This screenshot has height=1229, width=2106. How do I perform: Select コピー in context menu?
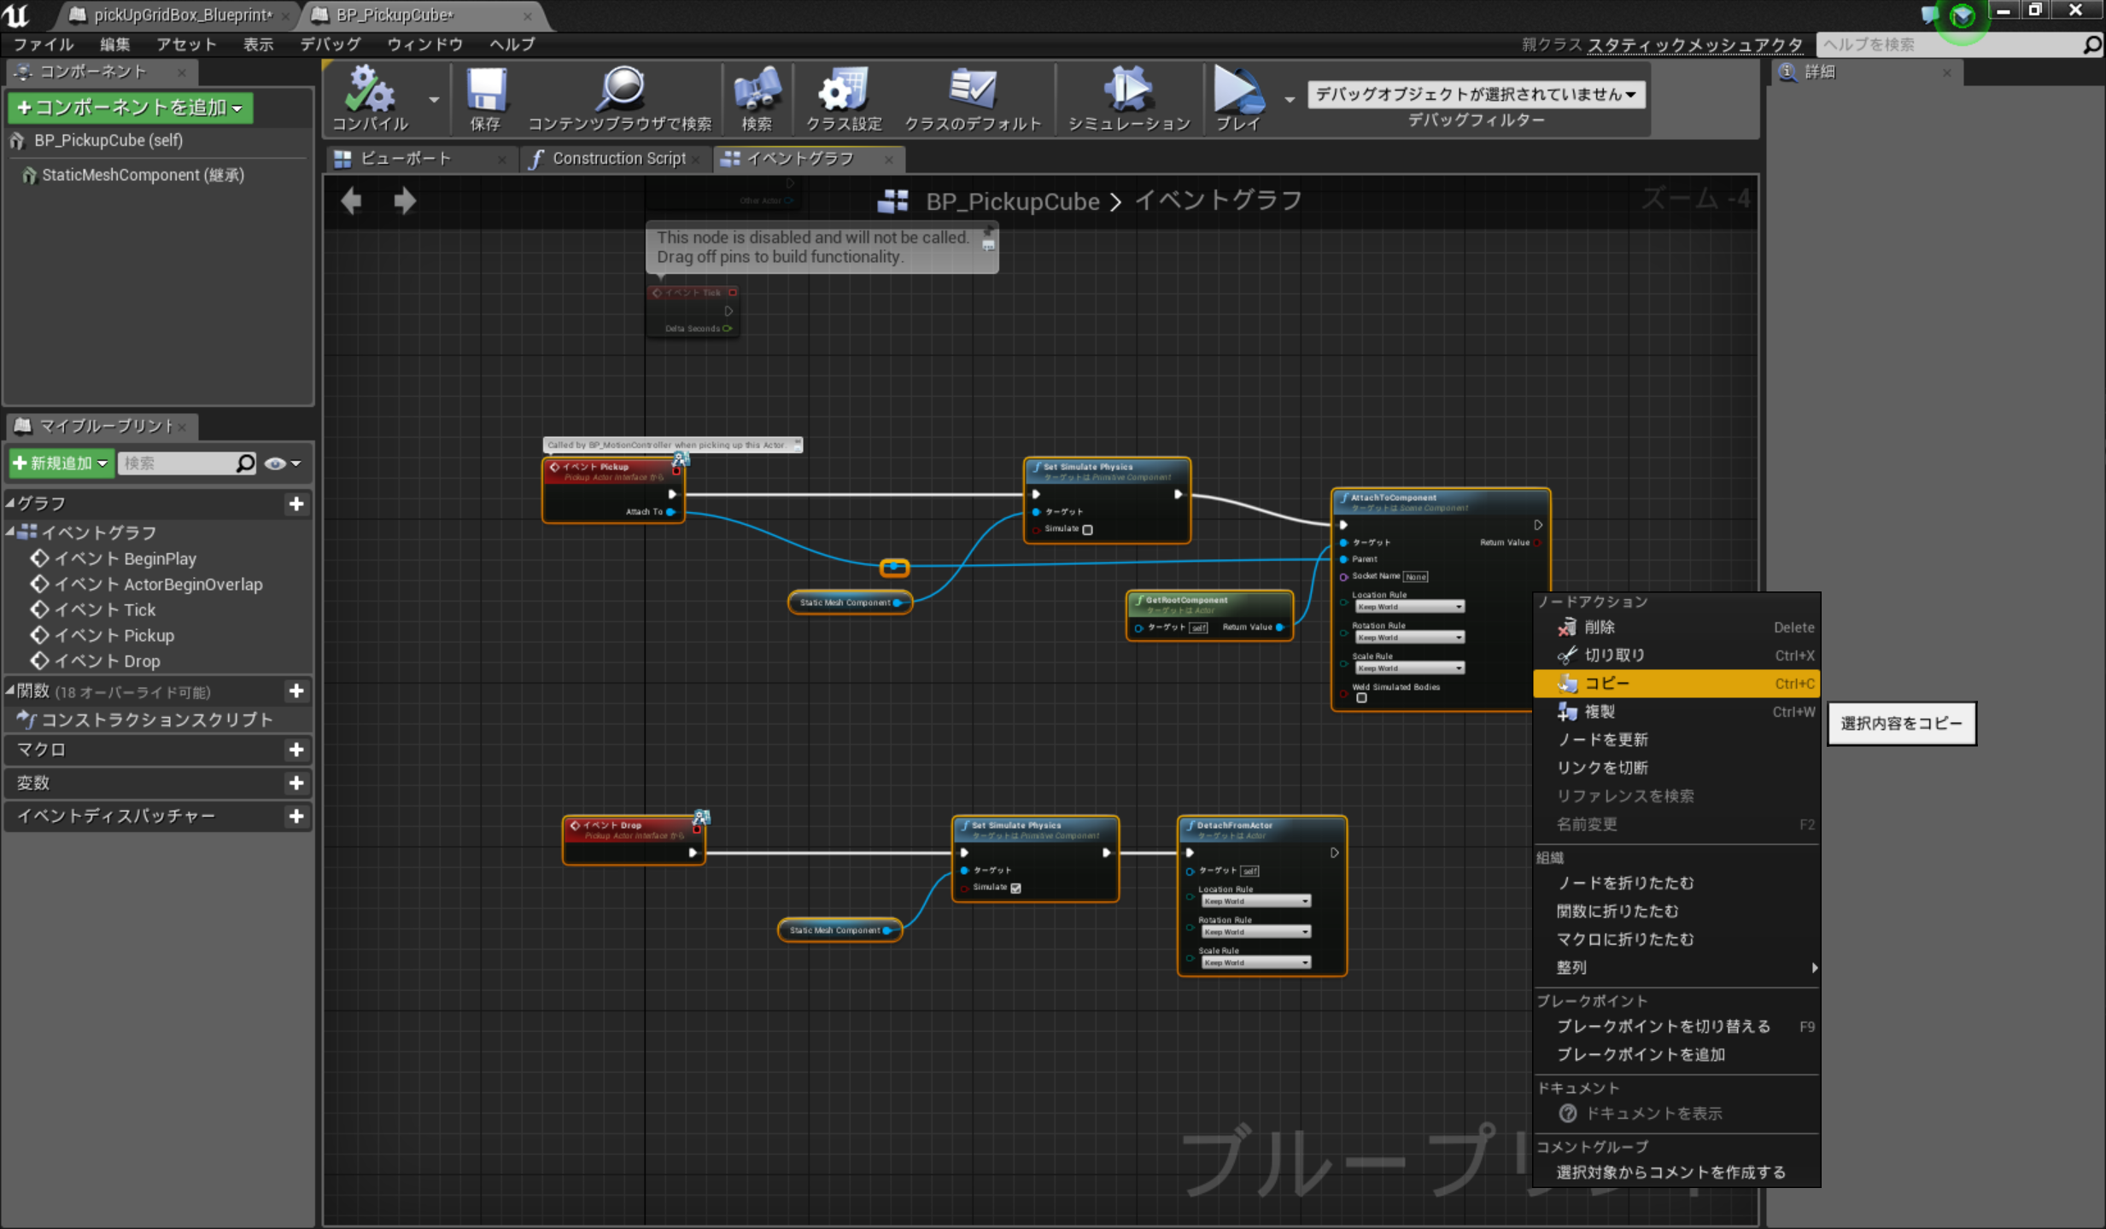click(x=1676, y=684)
